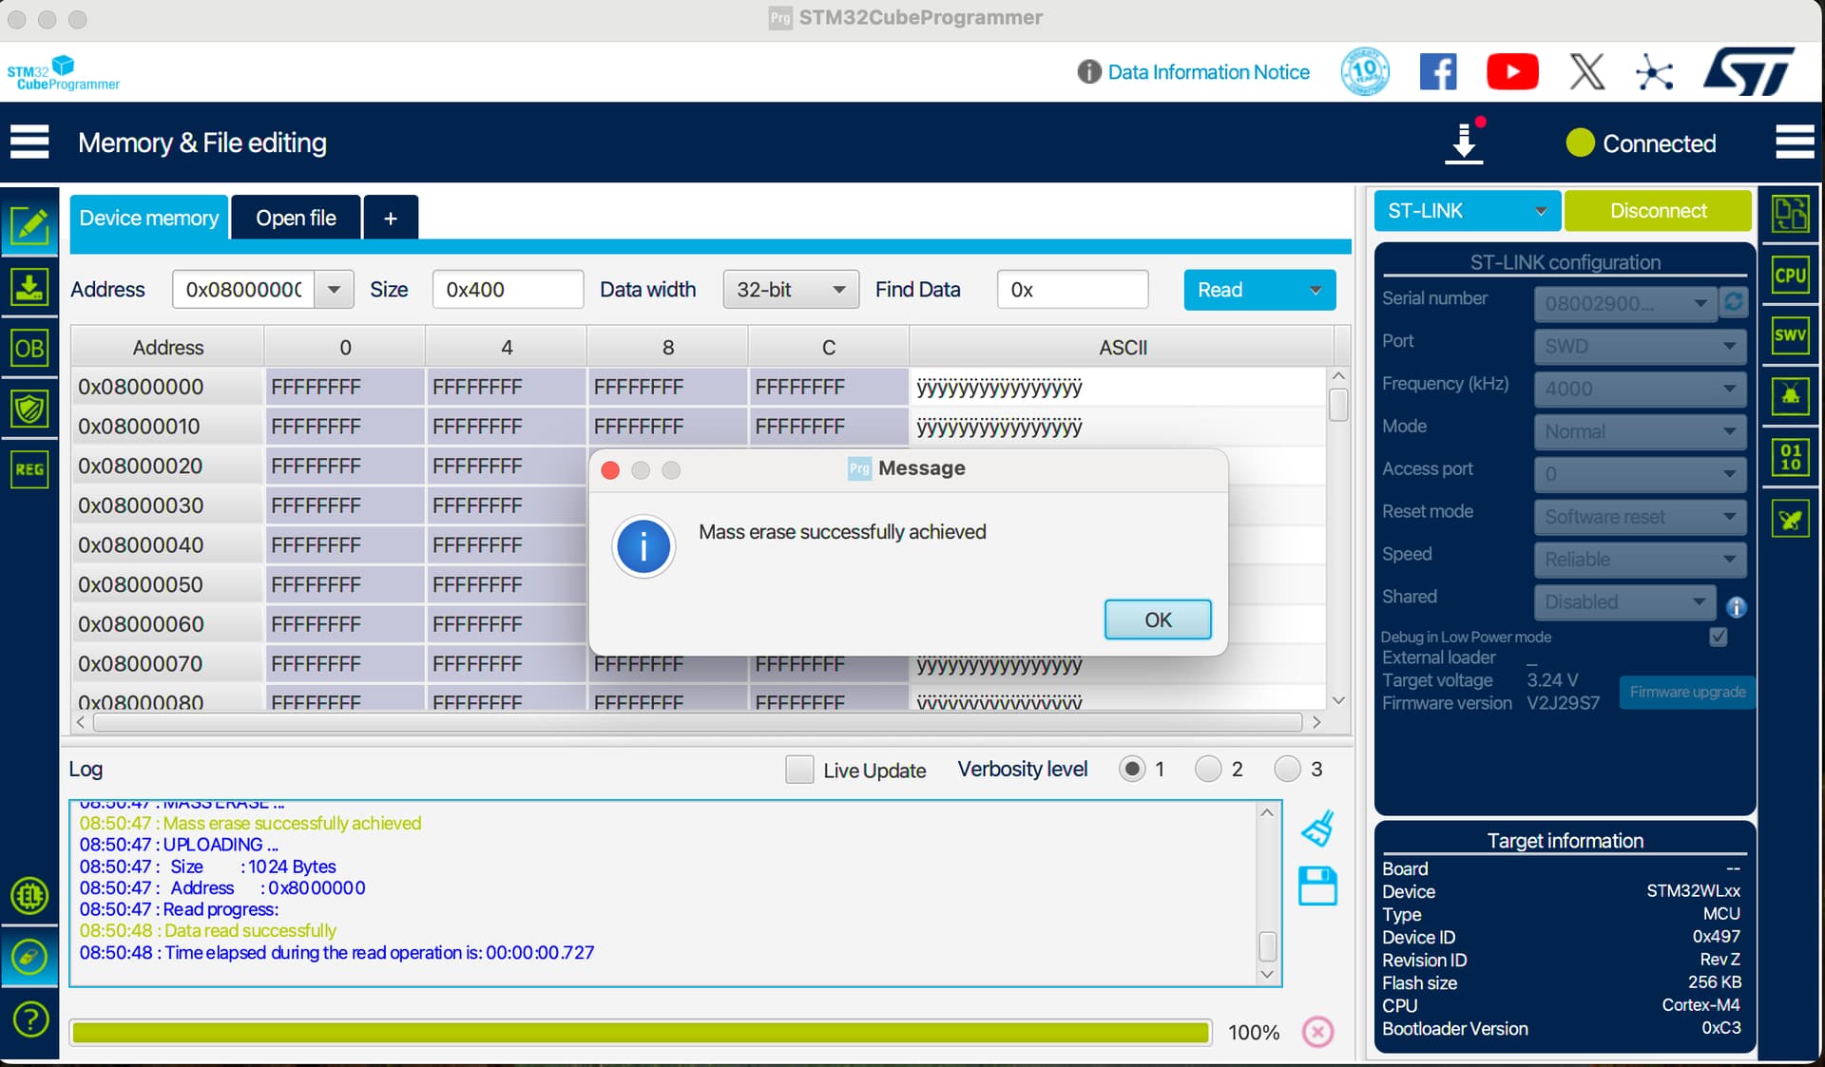This screenshot has height=1067, width=1825.
Task: Select verbosity level 2 radio button
Action: [1208, 769]
